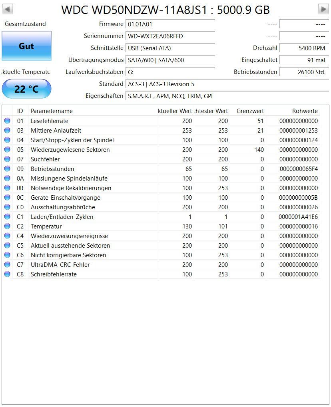Select ID cell C5

(20, 246)
